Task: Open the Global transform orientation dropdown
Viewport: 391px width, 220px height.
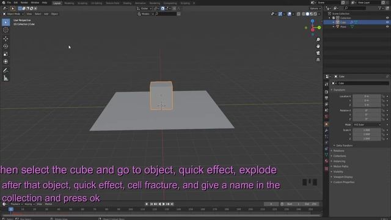Action: coord(144,8)
